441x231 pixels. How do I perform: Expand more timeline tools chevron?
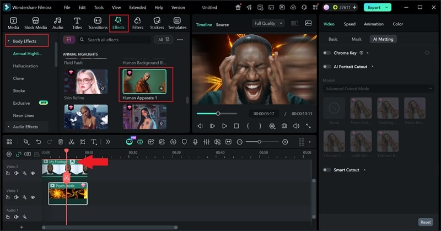click(x=108, y=142)
